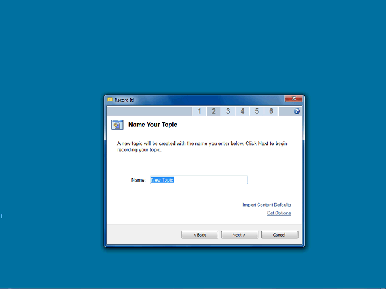Jump to wizard step 1
The image size is (386, 289).
point(199,111)
